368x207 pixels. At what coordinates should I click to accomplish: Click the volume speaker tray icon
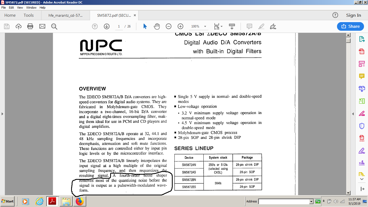coord(336,201)
